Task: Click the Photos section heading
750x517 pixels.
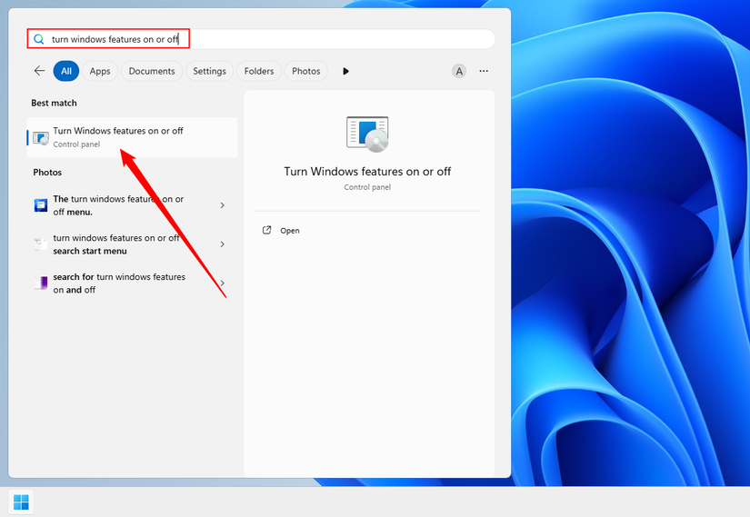Action: (x=47, y=172)
